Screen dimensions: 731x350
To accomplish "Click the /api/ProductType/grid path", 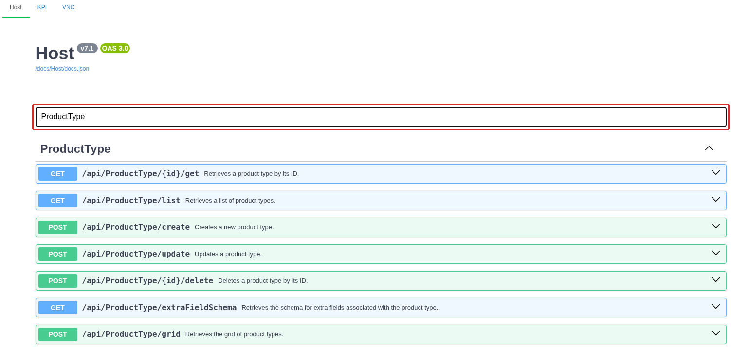I will [131, 334].
